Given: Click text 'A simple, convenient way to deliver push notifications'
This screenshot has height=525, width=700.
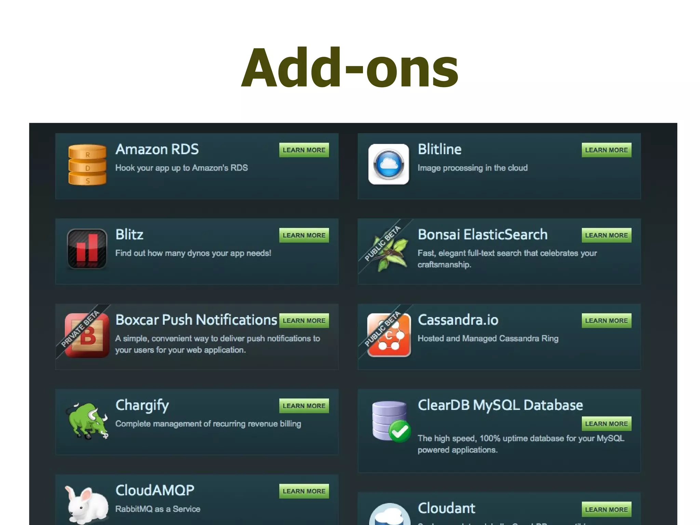Looking at the screenshot, I should pos(217,344).
